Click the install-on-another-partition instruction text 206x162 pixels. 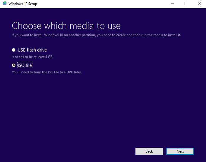(96, 35)
